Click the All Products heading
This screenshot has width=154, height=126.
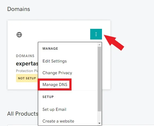(x=23, y=114)
